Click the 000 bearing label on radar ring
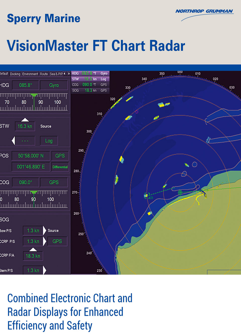 tap(180, 72)
